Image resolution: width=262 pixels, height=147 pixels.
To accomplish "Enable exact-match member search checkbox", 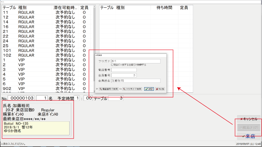I will 112,65.
